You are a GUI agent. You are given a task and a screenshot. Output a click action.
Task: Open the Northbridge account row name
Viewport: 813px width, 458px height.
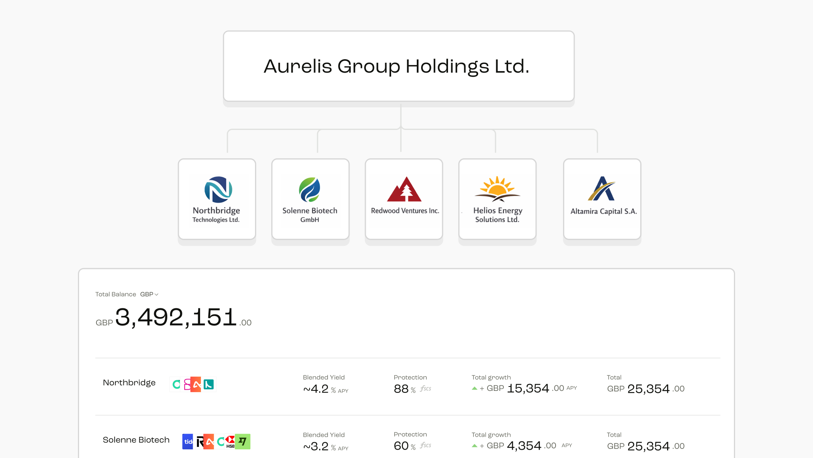(x=129, y=383)
